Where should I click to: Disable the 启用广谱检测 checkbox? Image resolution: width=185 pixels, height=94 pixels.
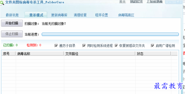[x=153, y=45]
